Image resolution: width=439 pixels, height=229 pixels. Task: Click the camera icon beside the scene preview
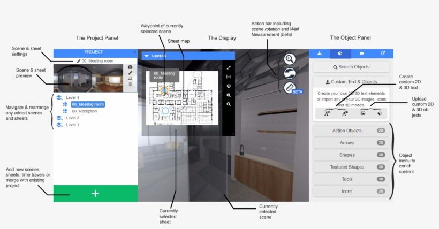[130, 67]
